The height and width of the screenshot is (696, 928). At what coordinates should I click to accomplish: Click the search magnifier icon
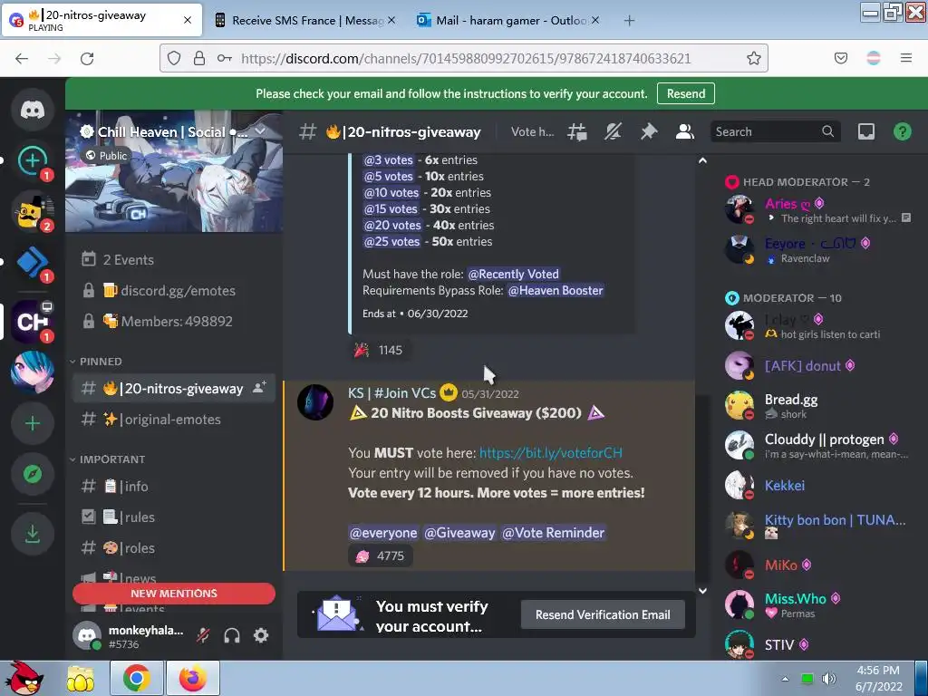click(x=828, y=131)
